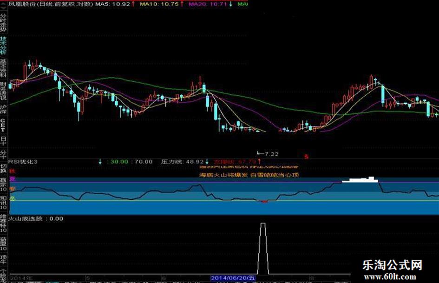Click the 海底火山将爆发 signal text

point(223,175)
